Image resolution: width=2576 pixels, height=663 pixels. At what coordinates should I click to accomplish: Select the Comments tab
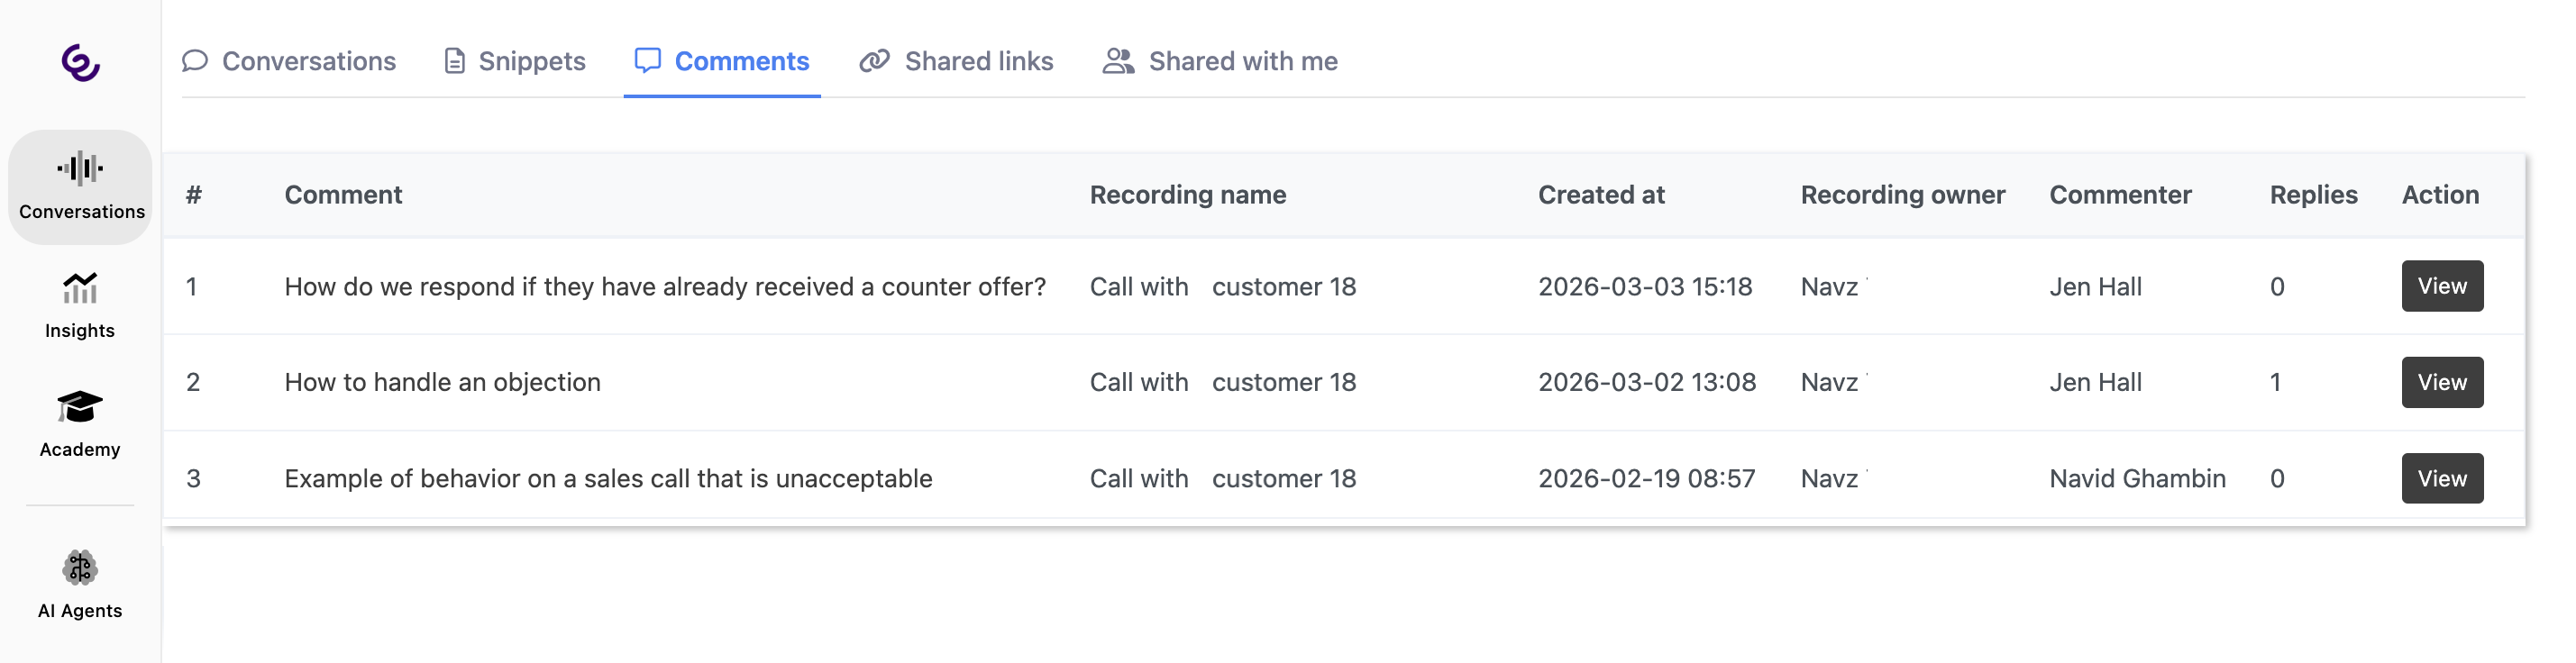pyautogui.click(x=722, y=61)
